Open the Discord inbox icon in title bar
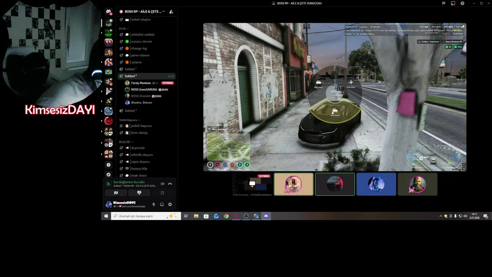Screen dimensions: 492x277 tap(453, 3)
